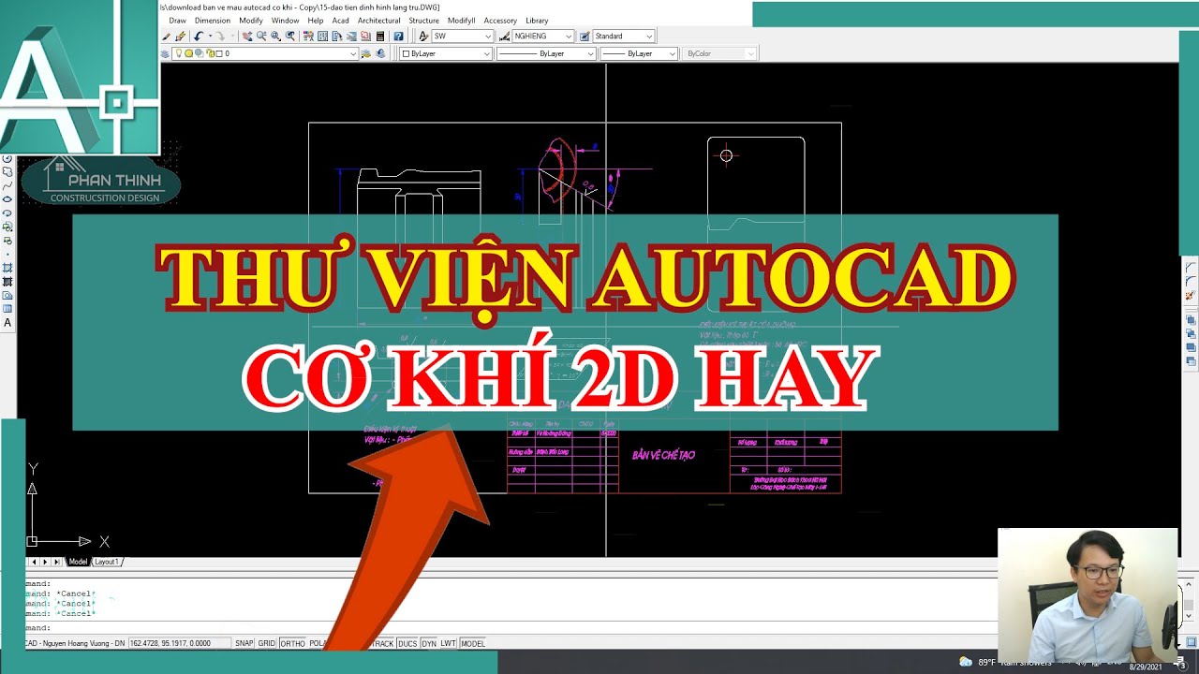
Task: Open the Dimension menu
Action: pos(213,21)
